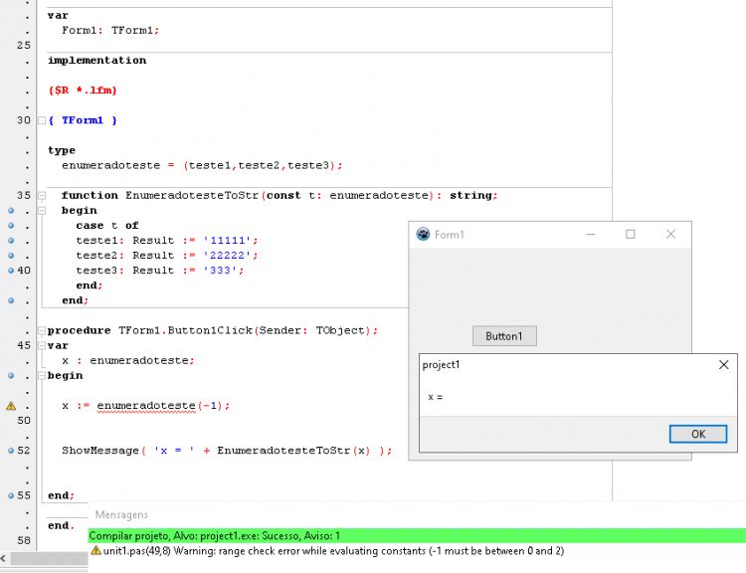Image resolution: width=746 pixels, height=573 pixels.
Task: Click the 'project1' dialog title
Action: click(x=441, y=364)
